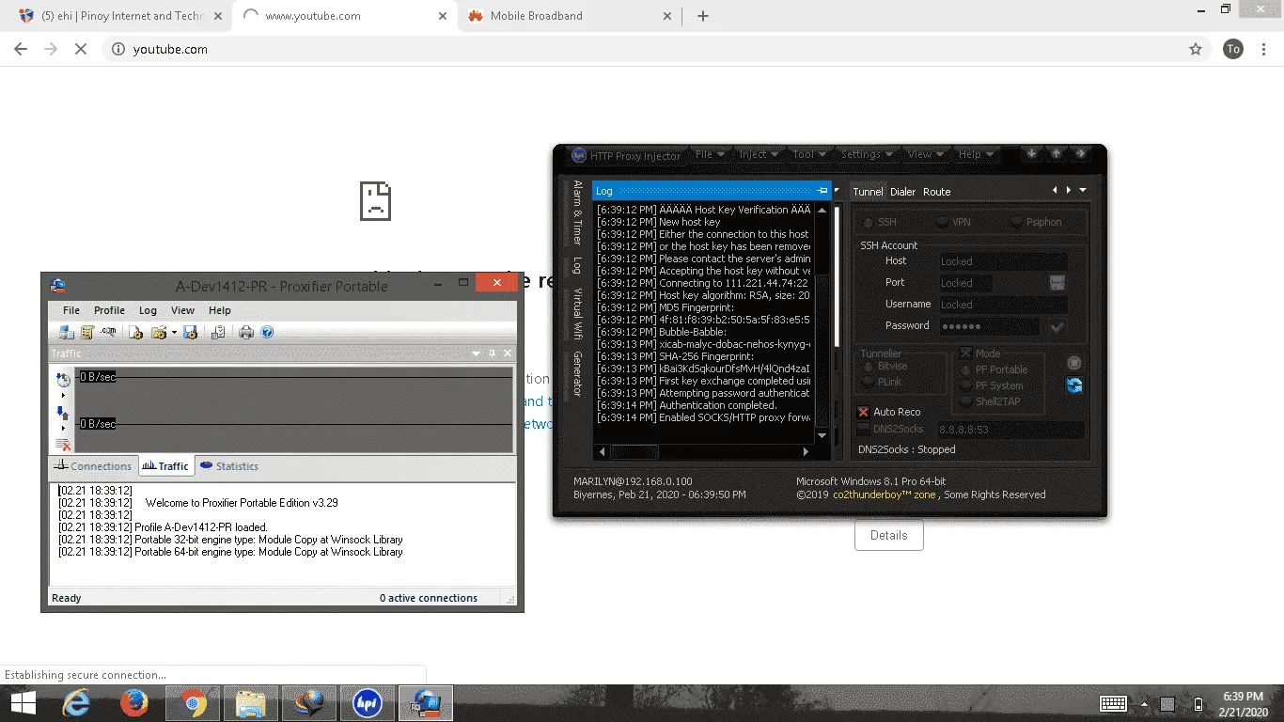Image resolution: width=1284 pixels, height=722 pixels.
Task: Click SSH Password field
Action: (989, 326)
